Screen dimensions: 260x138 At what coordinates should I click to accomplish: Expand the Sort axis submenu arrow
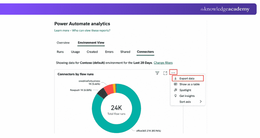pos(201,102)
